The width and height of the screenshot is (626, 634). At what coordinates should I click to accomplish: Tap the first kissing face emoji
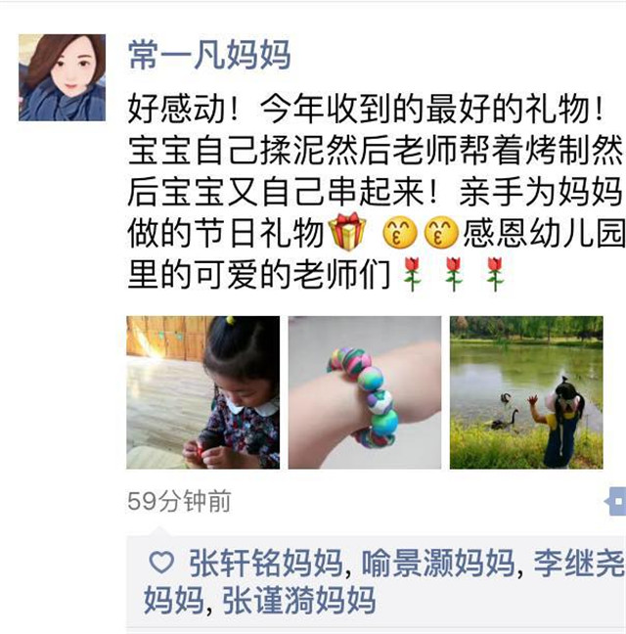coord(400,233)
